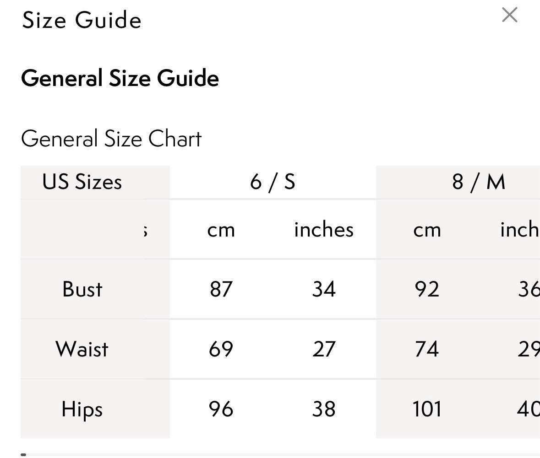Viewport: 540px width, 458px height.
Task: Click the Waist row label
Action: [x=82, y=349]
